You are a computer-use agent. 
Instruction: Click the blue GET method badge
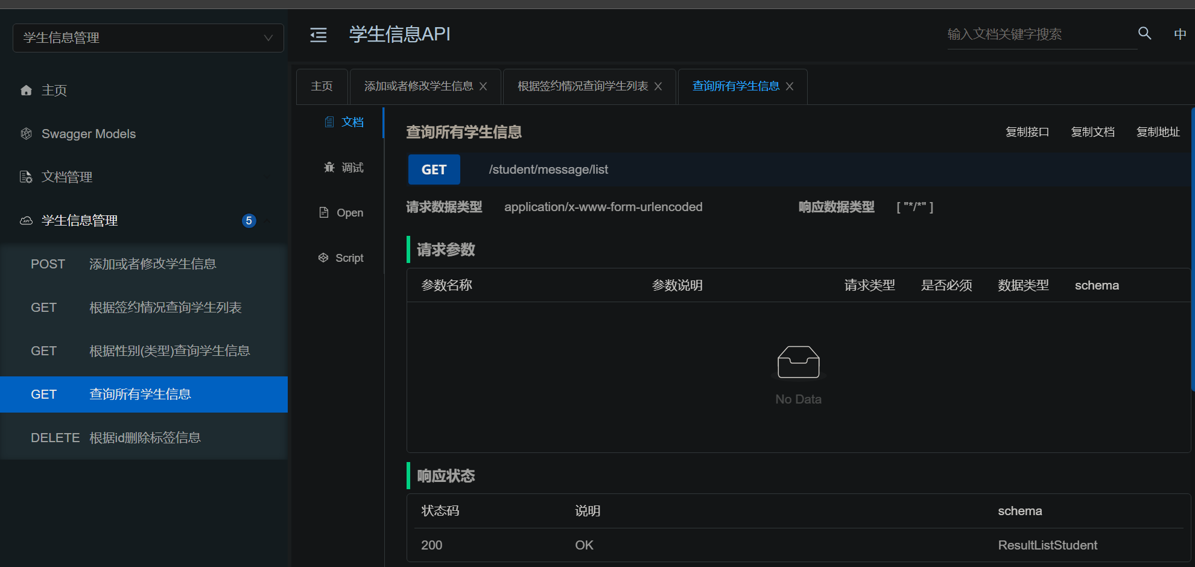[x=434, y=169]
